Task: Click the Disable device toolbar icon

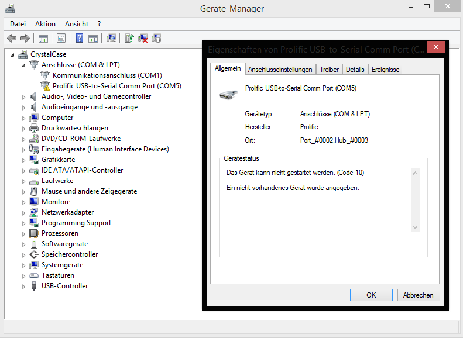Action: click(156, 38)
